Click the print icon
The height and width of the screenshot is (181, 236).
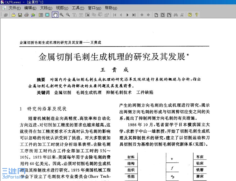coord(26,15)
